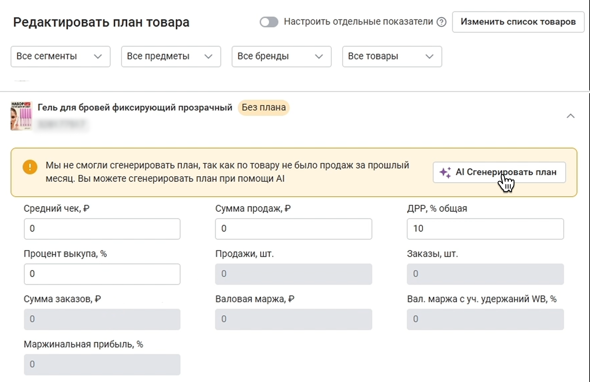Open the 'Все бренды' dropdown
The image size is (590, 382).
click(x=281, y=57)
